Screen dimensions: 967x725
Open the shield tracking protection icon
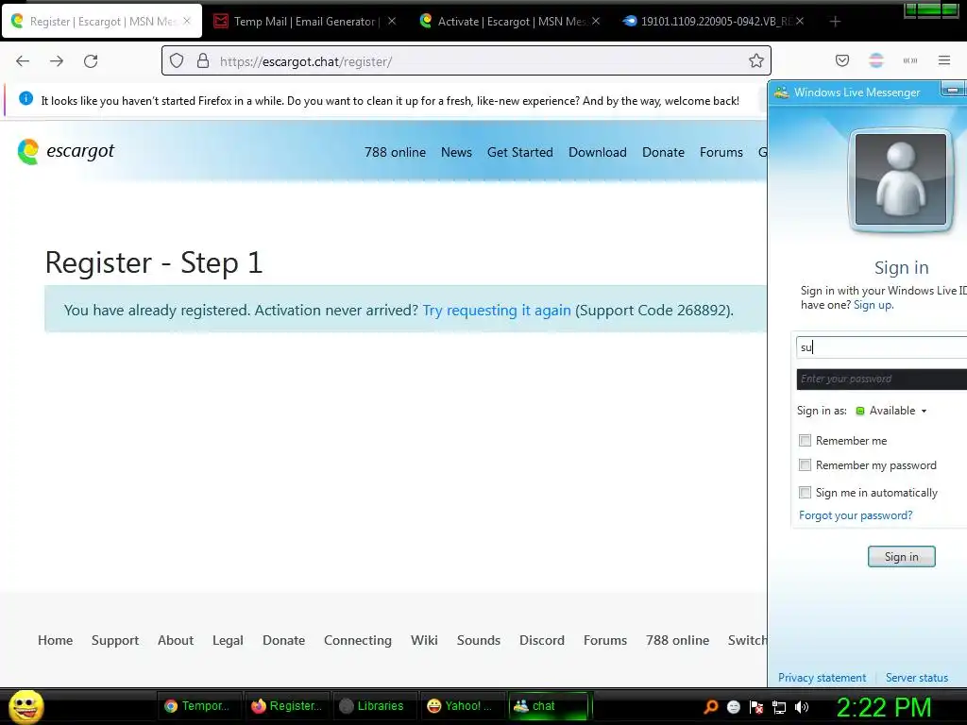pos(177,61)
